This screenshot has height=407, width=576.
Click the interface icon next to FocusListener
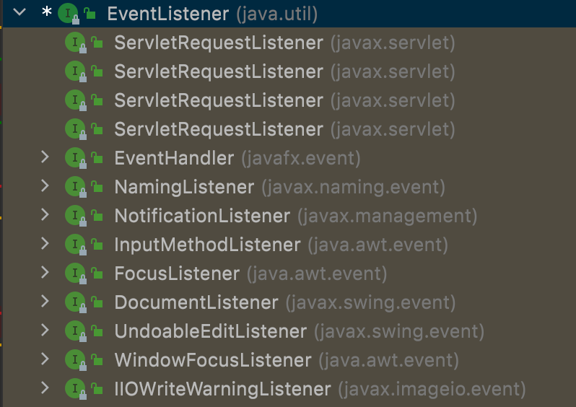(x=74, y=273)
